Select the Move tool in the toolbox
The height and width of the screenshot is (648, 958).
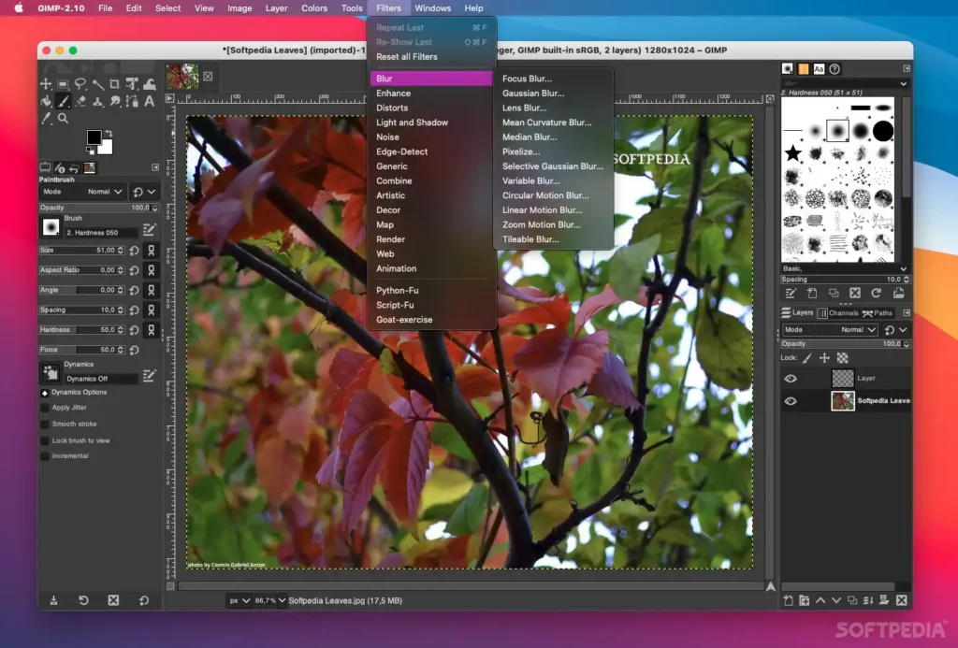coord(46,83)
